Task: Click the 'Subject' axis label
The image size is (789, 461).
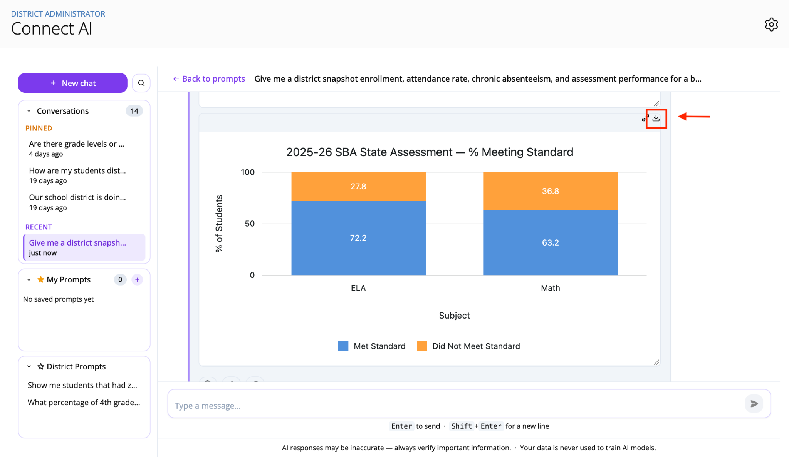Action: coord(455,316)
